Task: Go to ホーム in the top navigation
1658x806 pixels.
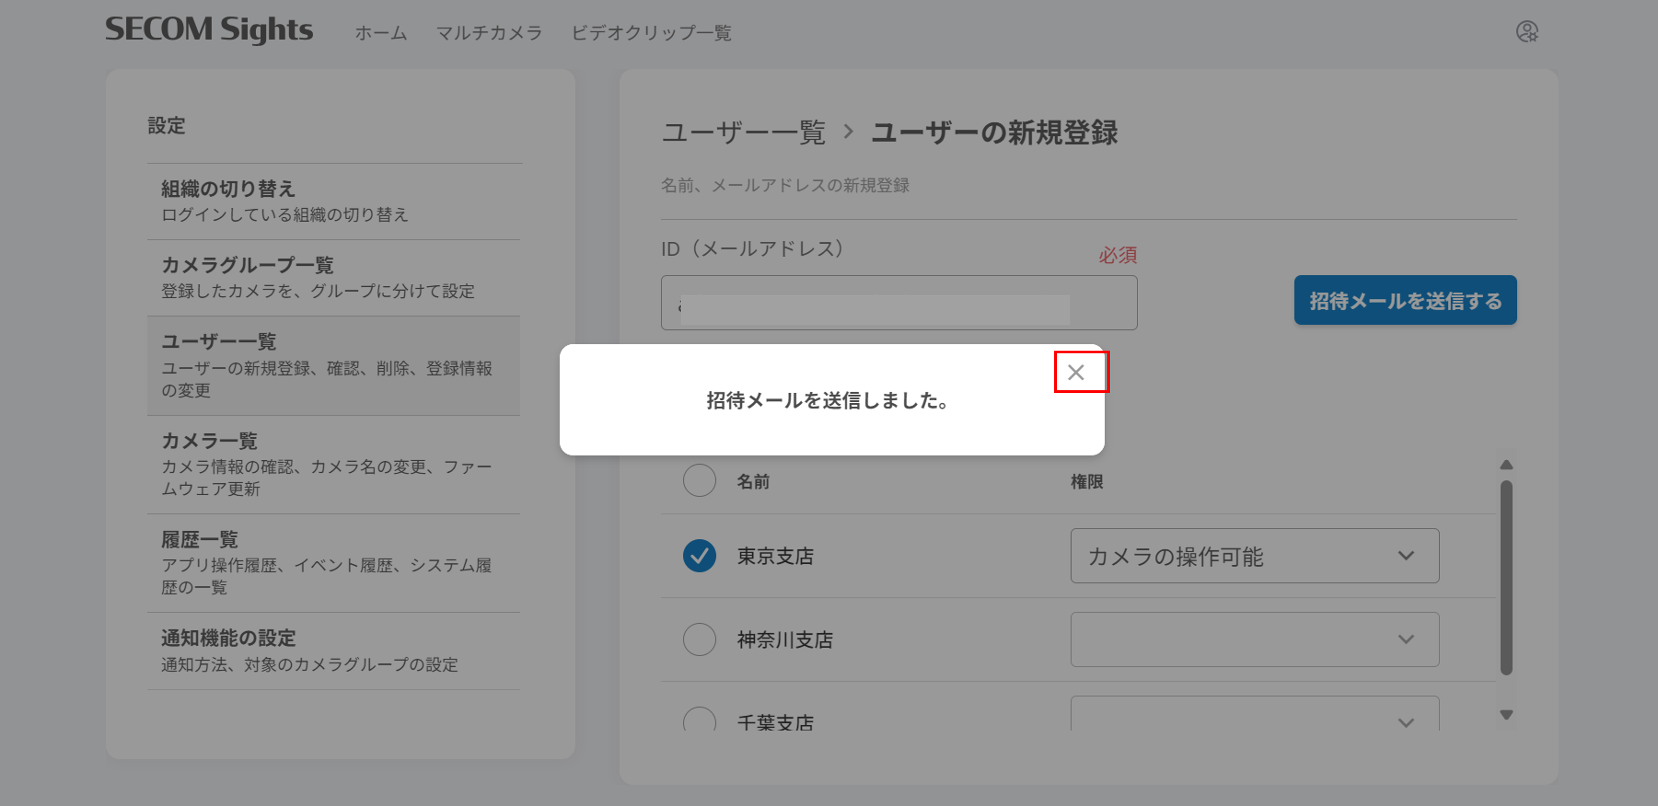Action: click(380, 32)
